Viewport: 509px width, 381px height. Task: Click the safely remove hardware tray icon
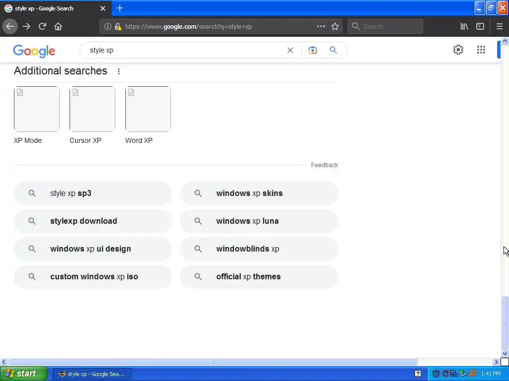pos(463,374)
